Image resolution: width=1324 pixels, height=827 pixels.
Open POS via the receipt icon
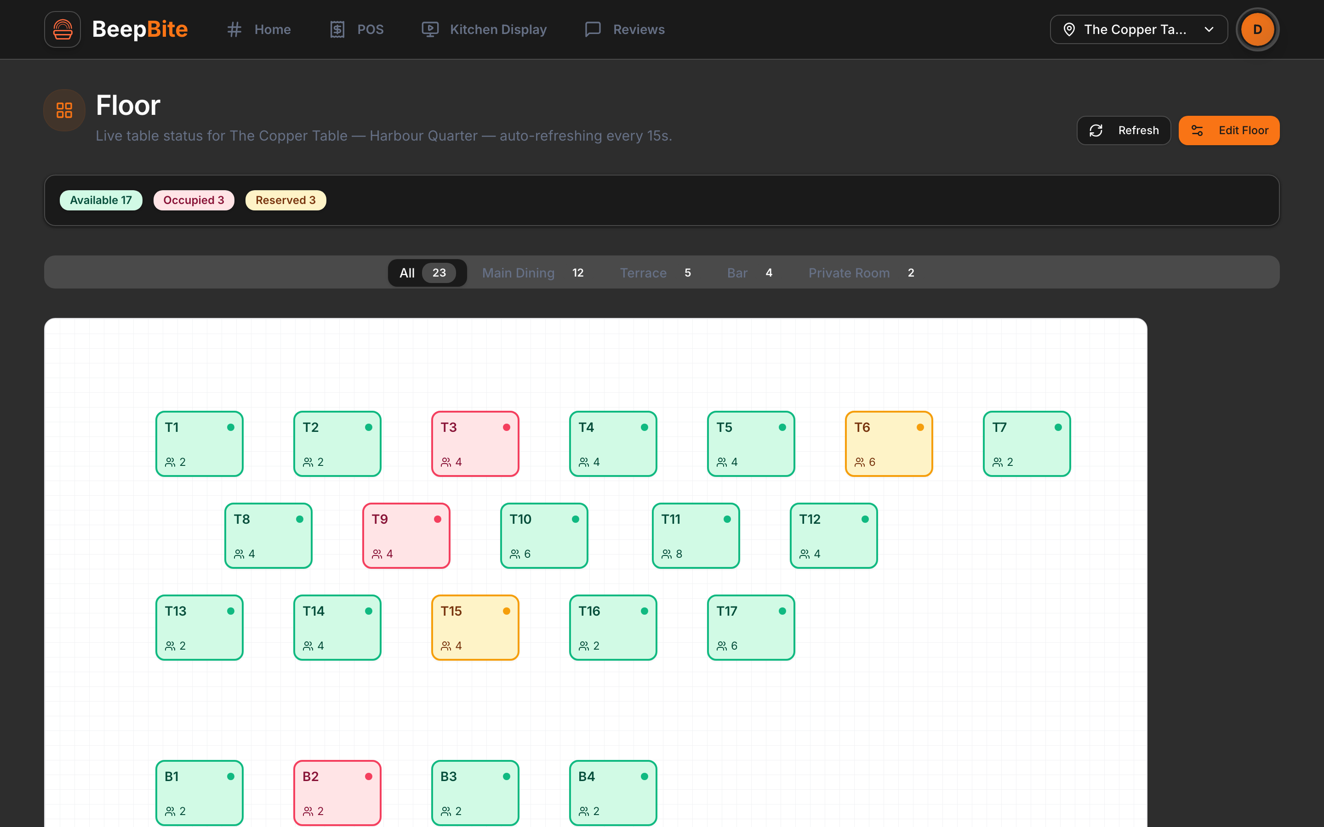point(337,29)
